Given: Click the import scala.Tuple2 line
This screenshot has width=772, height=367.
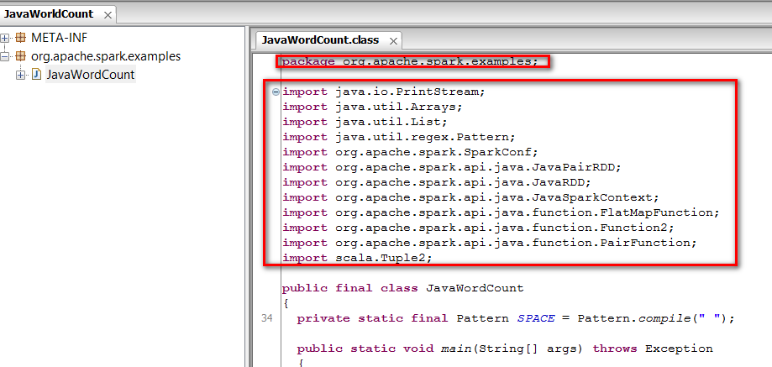Looking at the screenshot, I should pos(357,259).
